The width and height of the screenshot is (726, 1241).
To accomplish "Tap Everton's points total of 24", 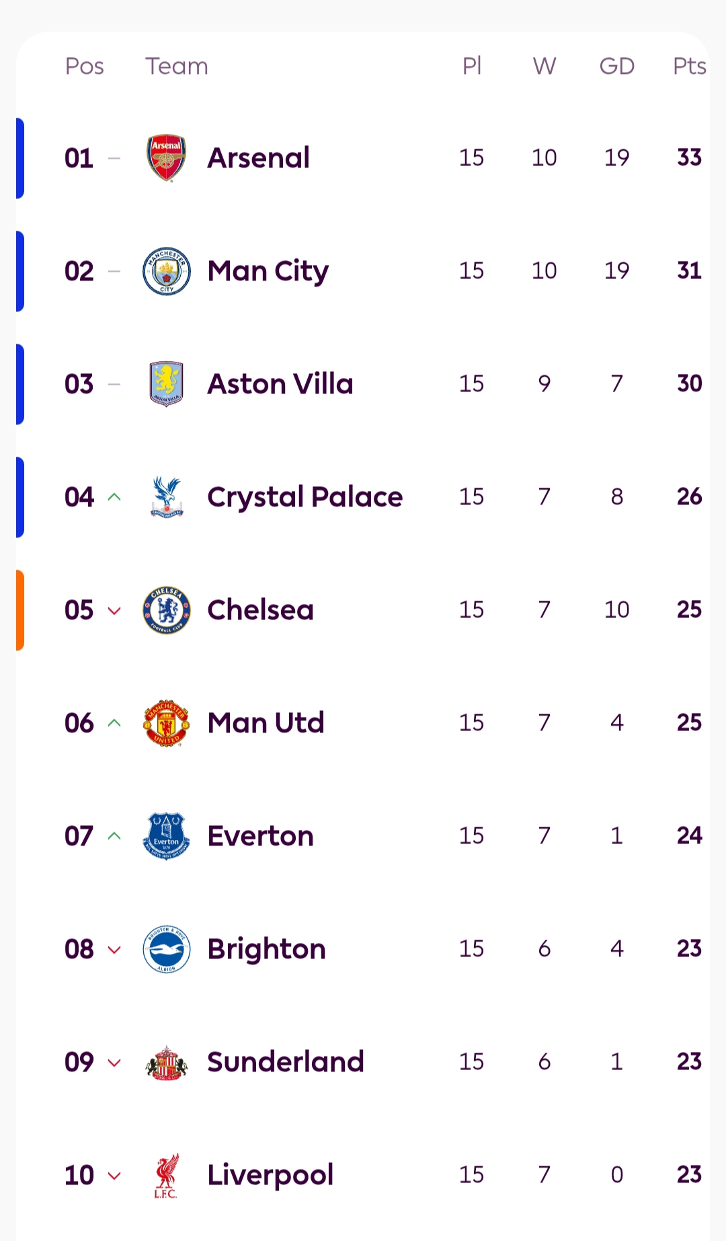I will tap(689, 836).
